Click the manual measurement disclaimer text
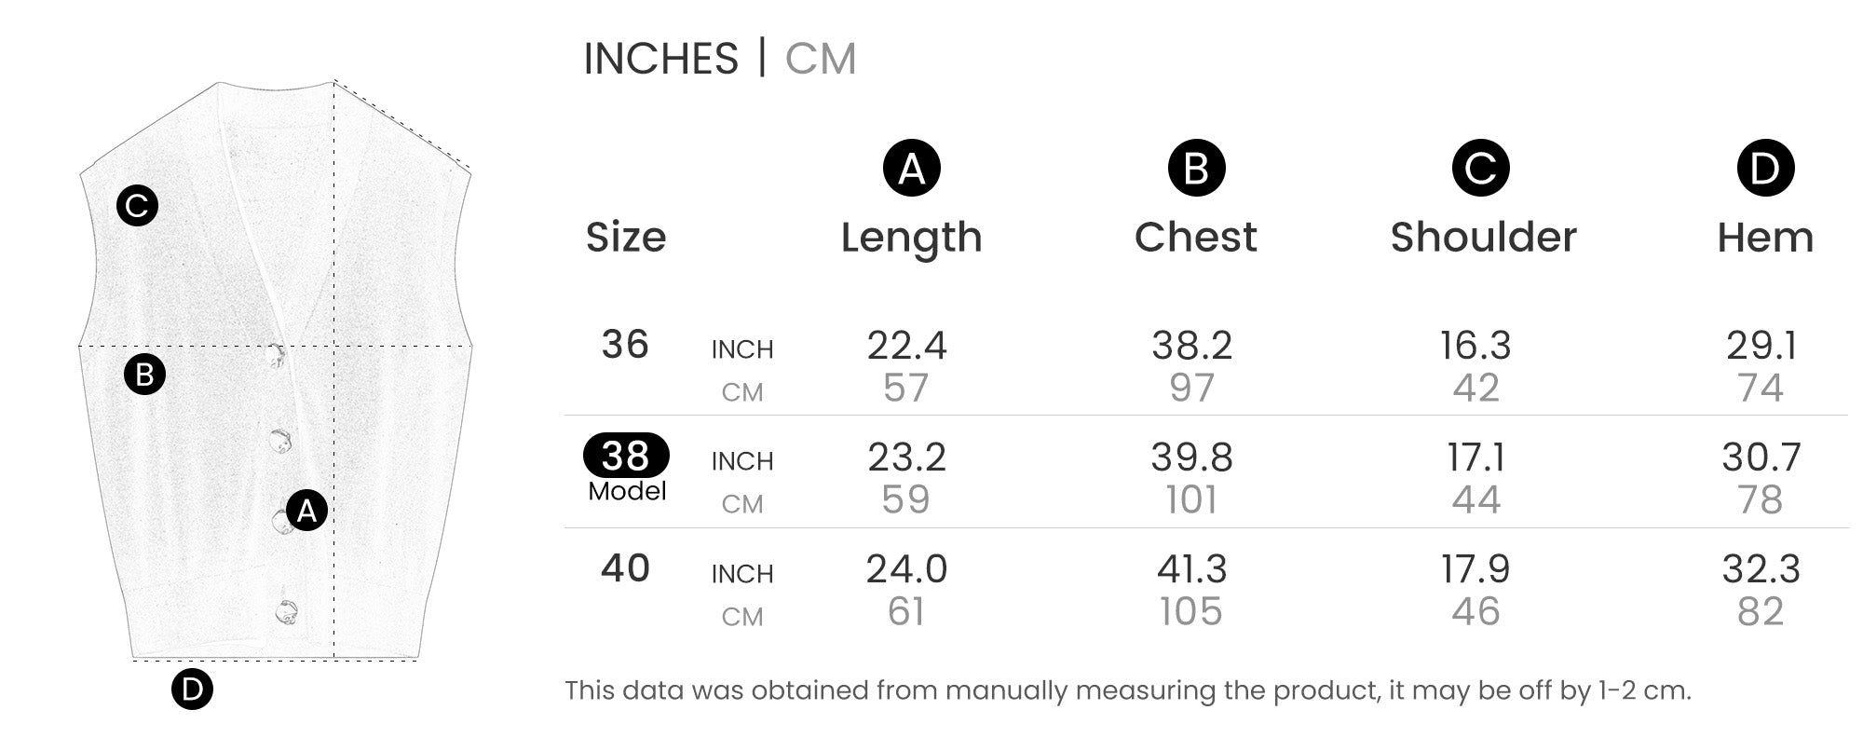 (1127, 690)
